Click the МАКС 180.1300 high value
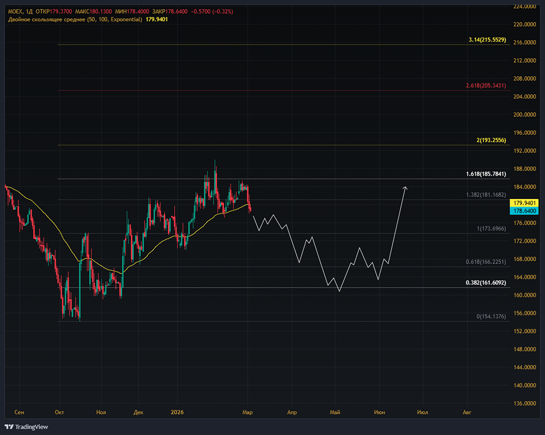Image resolution: width=545 pixels, height=435 pixels. (94, 11)
